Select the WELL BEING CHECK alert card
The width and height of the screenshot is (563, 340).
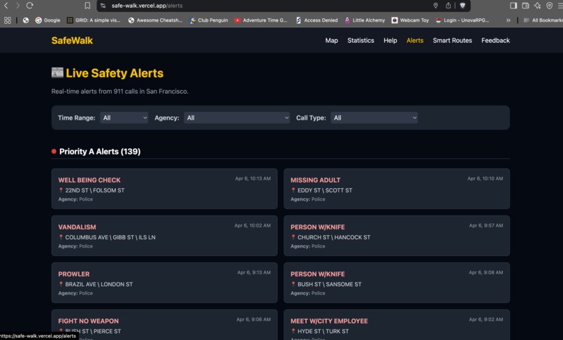[x=164, y=188]
